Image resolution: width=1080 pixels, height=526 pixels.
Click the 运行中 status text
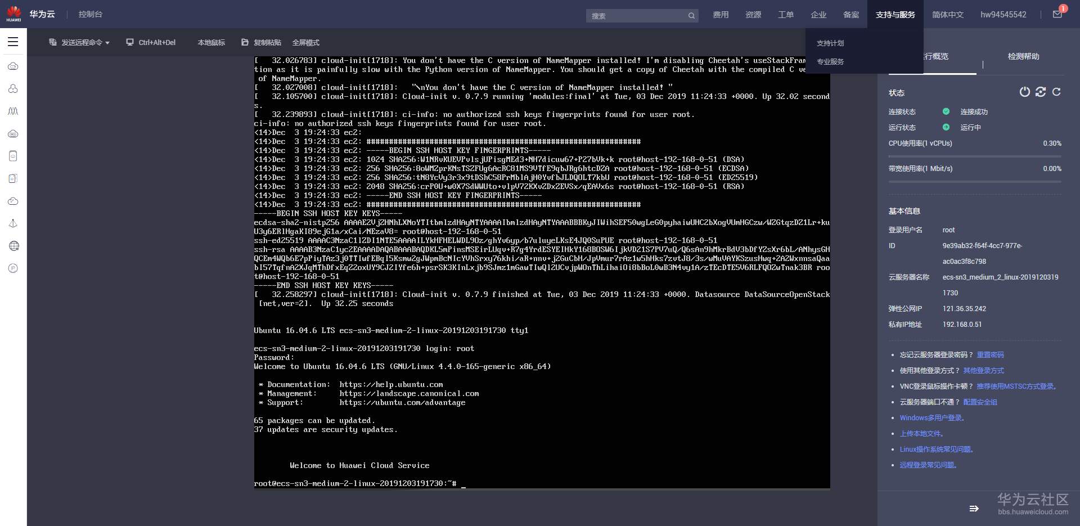[970, 128]
